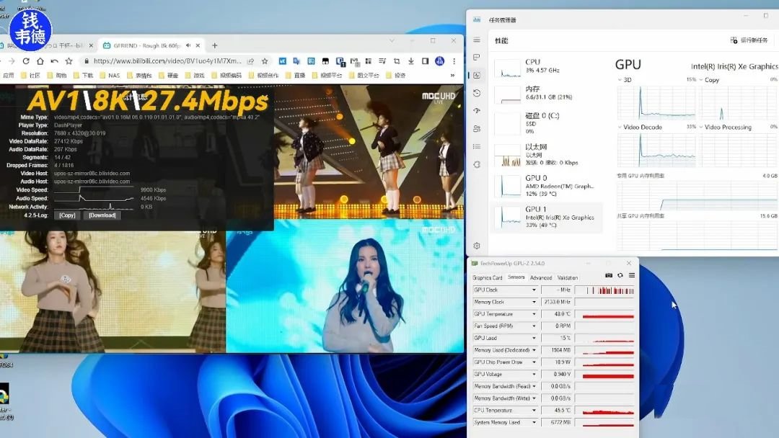
Task: Take a GPU-Z screenshot with the camera icon
Action: tap(609, 275)
